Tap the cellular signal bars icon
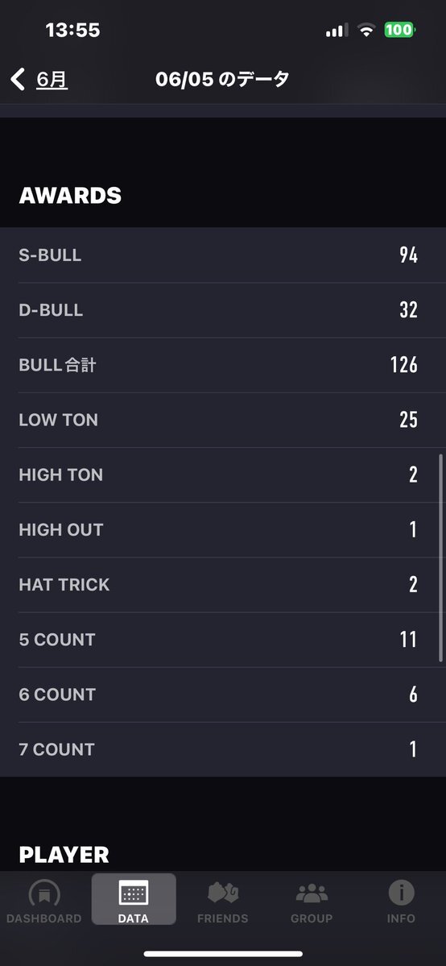Screen dimensions: 446x966 (337, 30)
